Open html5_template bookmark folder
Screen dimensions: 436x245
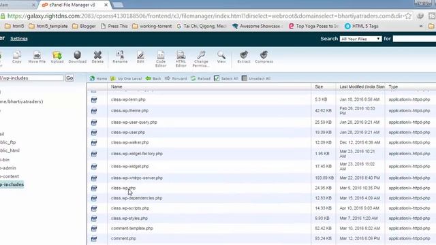click(x=48, y=26)
